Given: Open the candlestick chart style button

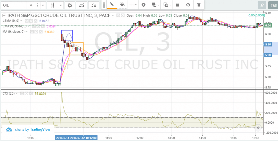Looking at the screenshot, I should (53, 5).
